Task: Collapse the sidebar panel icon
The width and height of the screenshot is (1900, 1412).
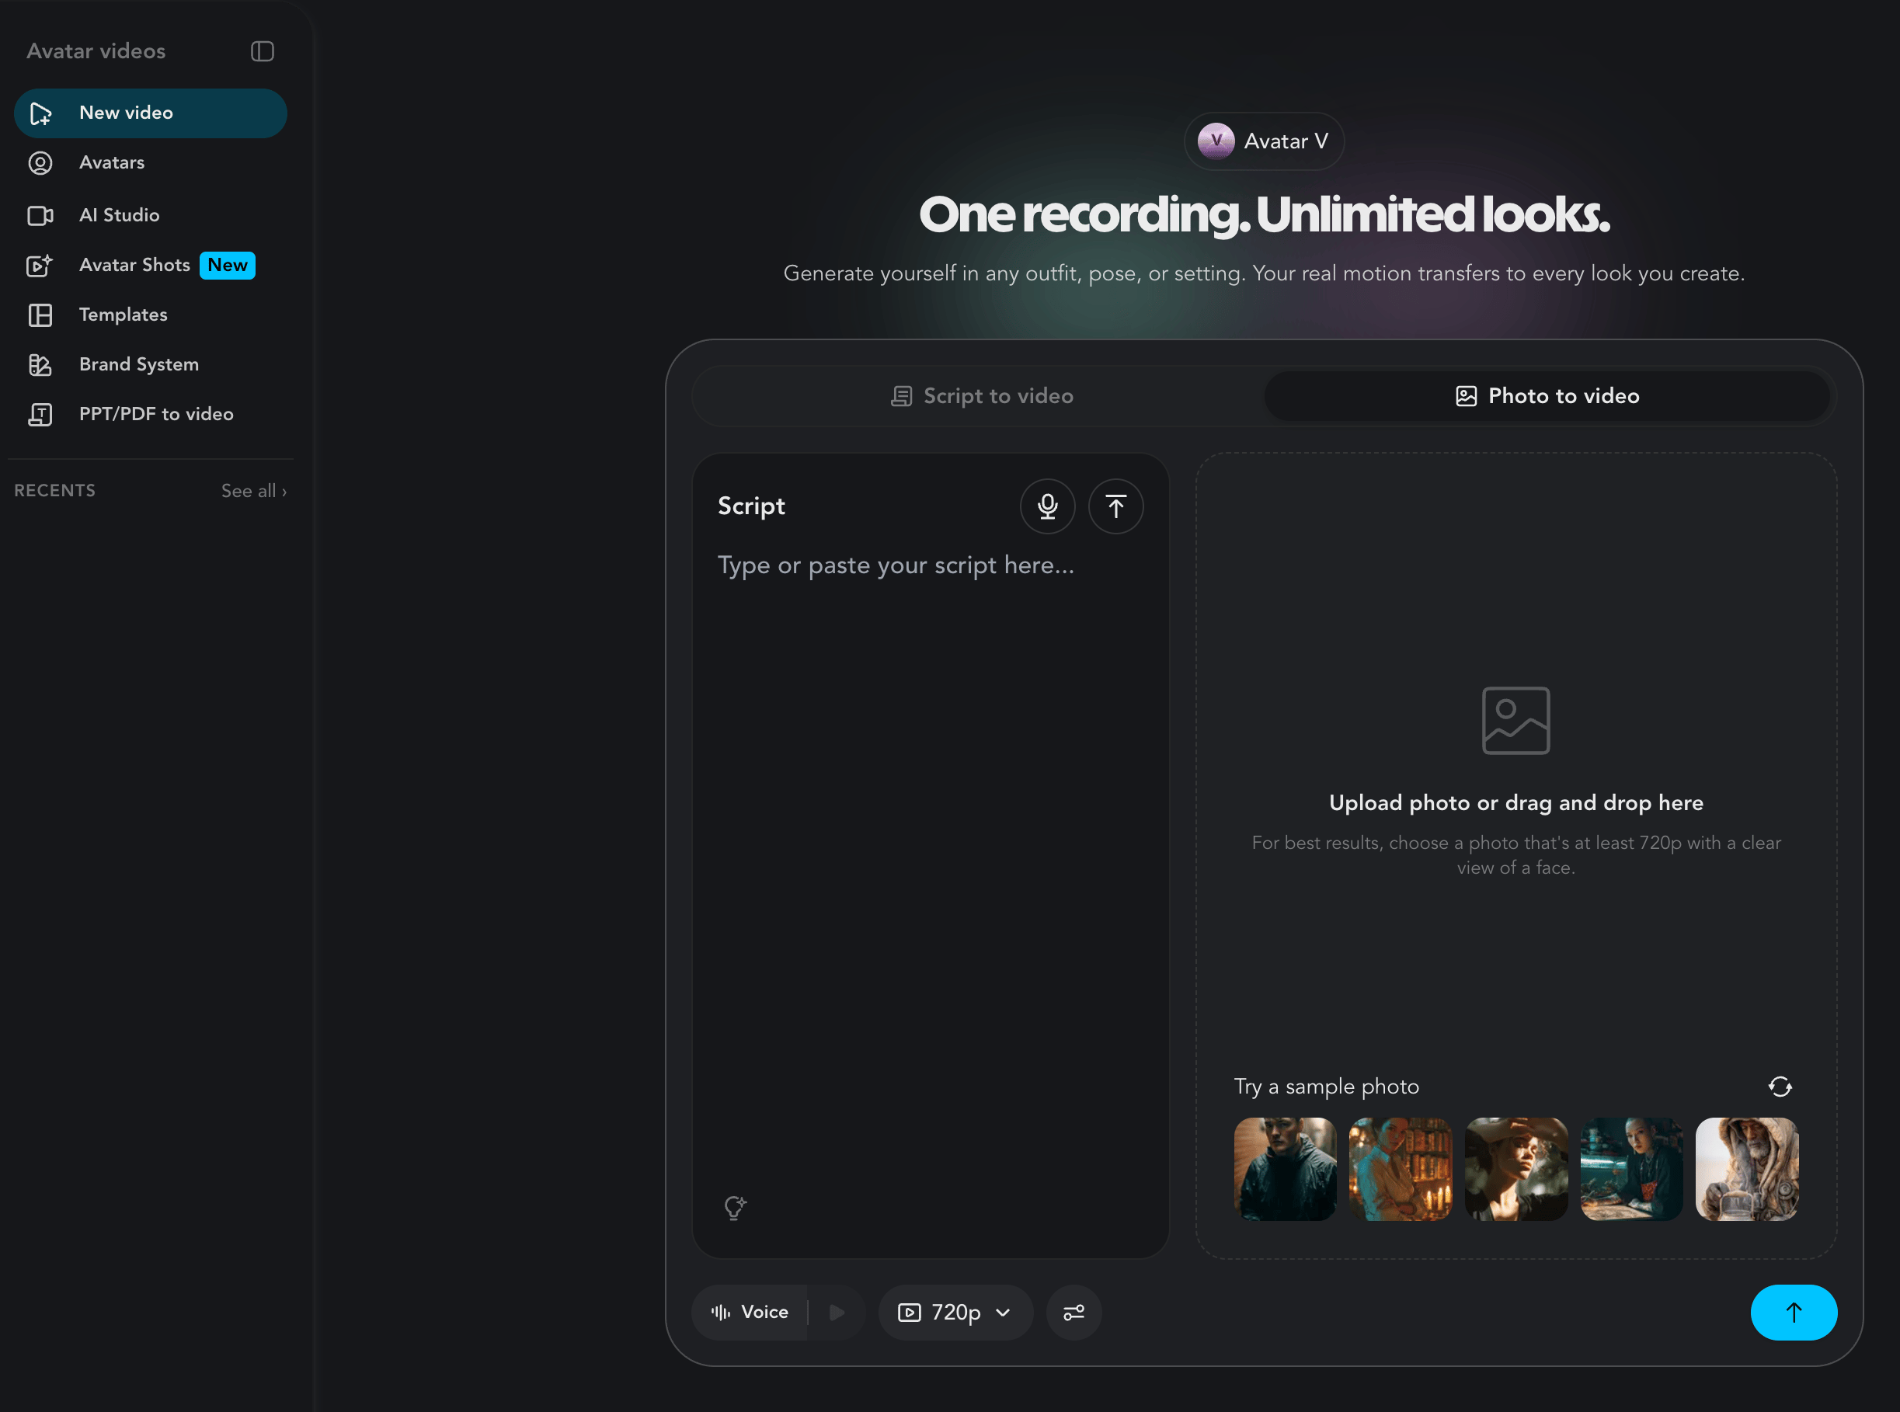Action: [x=263, y=51]
